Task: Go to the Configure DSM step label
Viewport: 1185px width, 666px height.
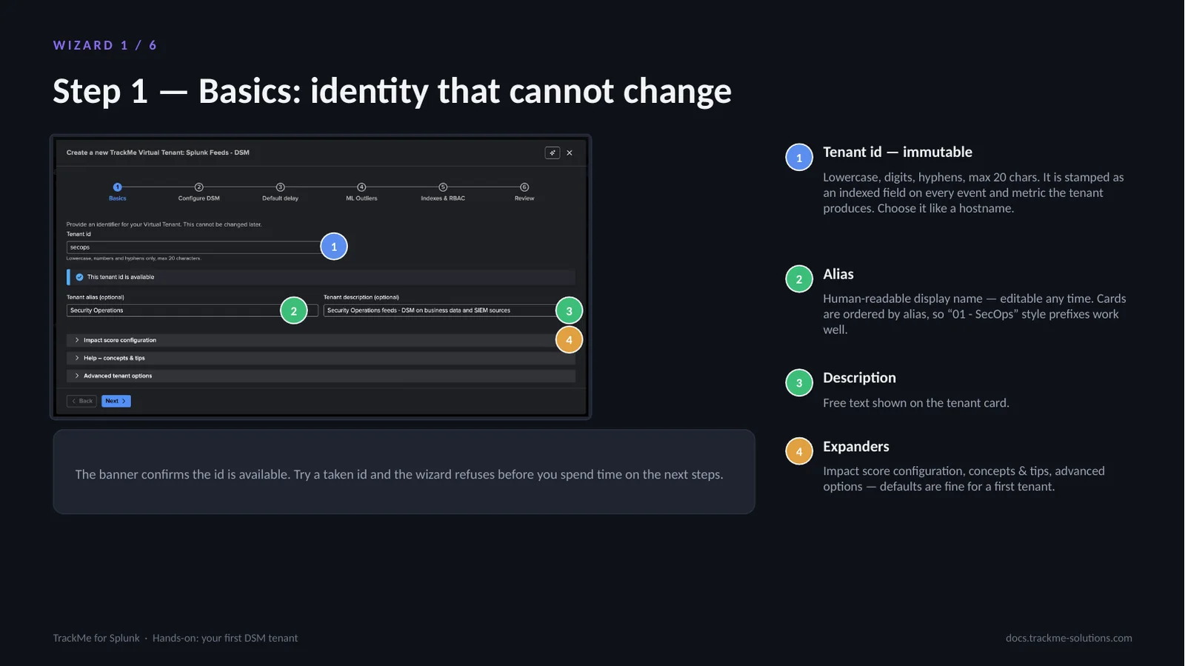Action: (x=198, y=199)
